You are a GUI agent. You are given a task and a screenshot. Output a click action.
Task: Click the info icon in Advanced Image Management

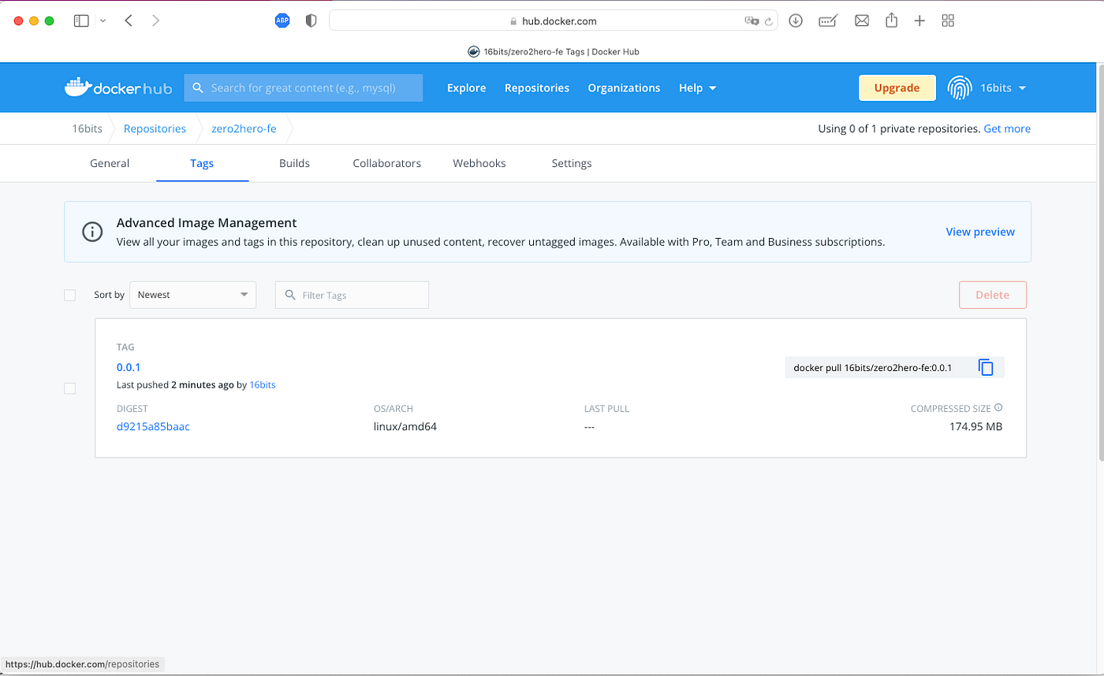coord(92,232)
